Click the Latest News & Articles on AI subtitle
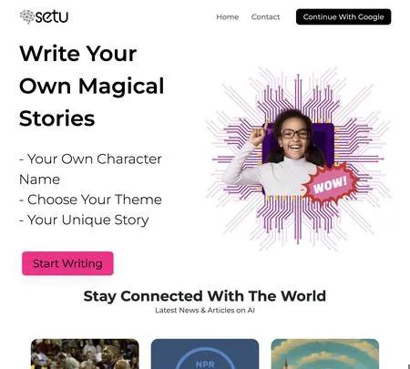The width and height of the screenshot is (410, 369). click(205, 311)
